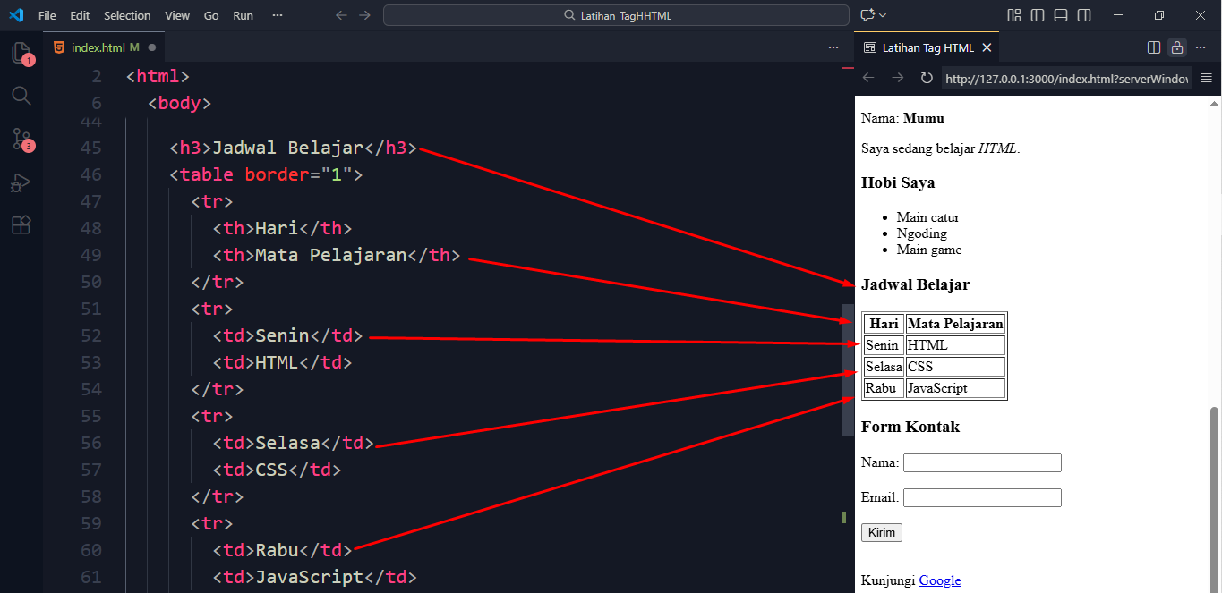This screenshot has height=593, width=1222.
Task: Open the Selection menu
Action: point(127,15)
